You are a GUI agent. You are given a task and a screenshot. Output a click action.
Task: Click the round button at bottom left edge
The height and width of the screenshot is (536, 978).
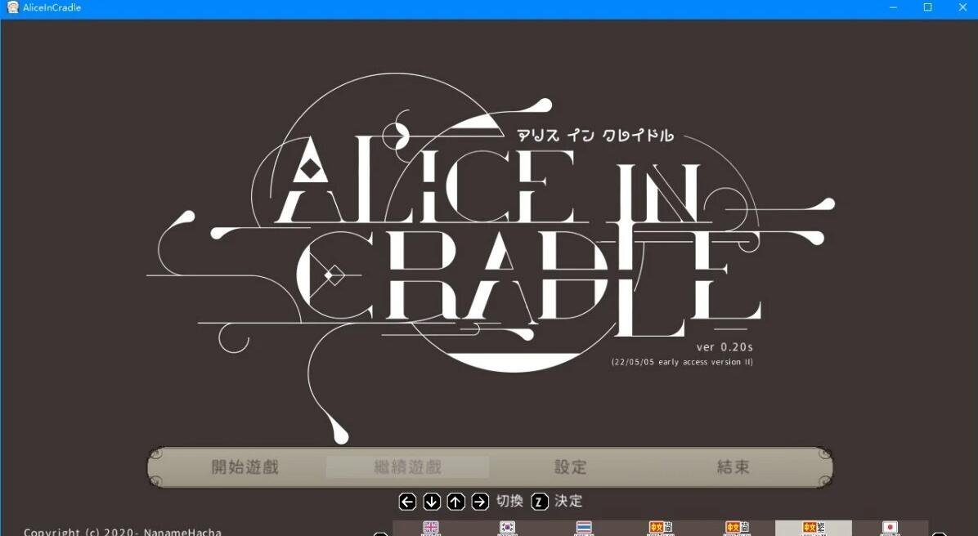[x=379, y=534]
